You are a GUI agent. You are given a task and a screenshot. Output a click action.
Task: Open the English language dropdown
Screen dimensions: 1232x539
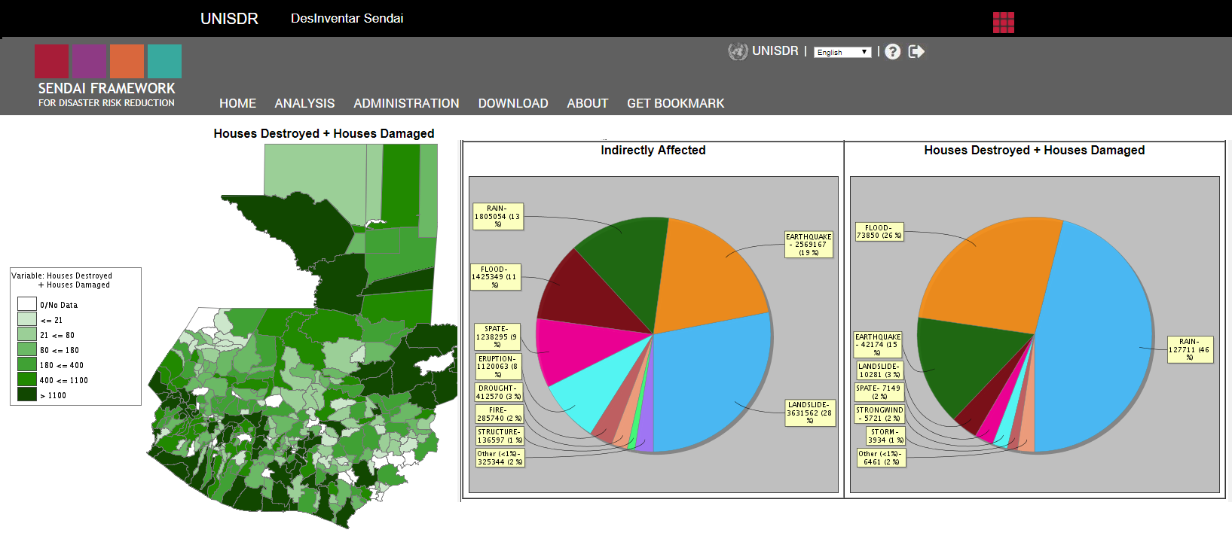pyautogui.click(x=842, y=52)
